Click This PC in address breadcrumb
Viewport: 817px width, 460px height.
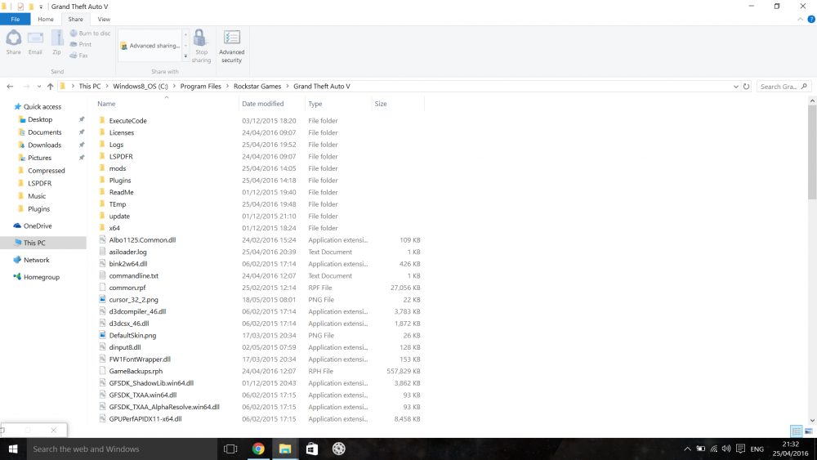coord(90,87)
